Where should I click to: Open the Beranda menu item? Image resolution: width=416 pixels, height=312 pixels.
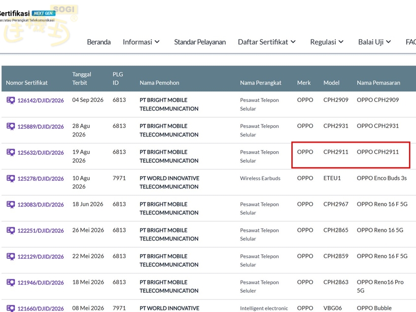pos(99,42)
